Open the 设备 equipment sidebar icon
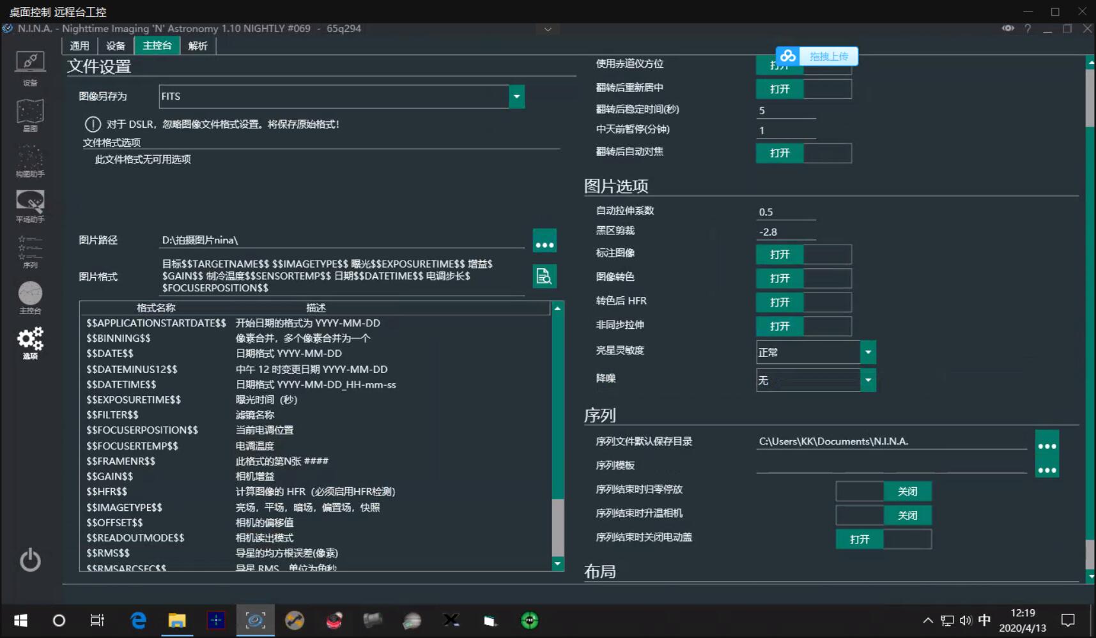Screen dimensions: 1096x638 pyautogui.click(x=30, y=68)
